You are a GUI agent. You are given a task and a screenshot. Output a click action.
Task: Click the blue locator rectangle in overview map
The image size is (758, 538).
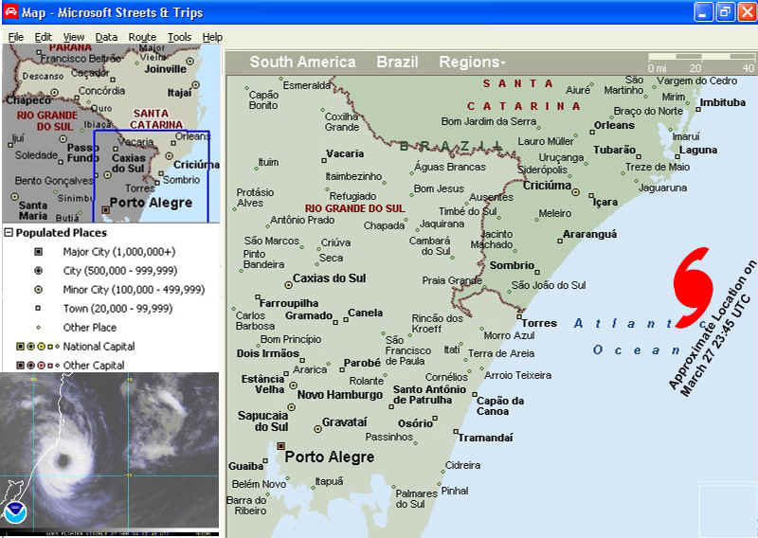tap(151, 176)
